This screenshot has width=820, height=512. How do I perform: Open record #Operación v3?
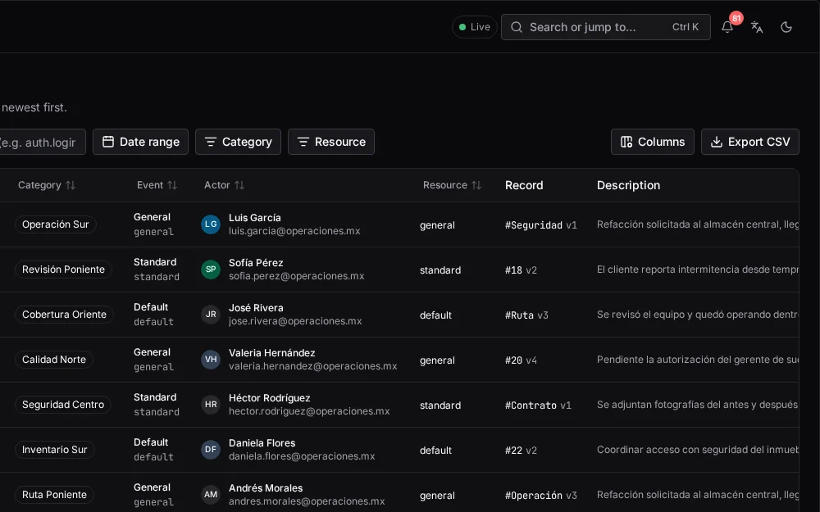pos(540,496)
